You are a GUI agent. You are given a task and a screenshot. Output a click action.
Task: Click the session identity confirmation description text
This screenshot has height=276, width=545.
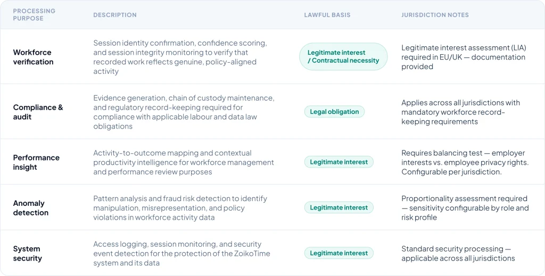pyautogui.click(x=180, y=57)
